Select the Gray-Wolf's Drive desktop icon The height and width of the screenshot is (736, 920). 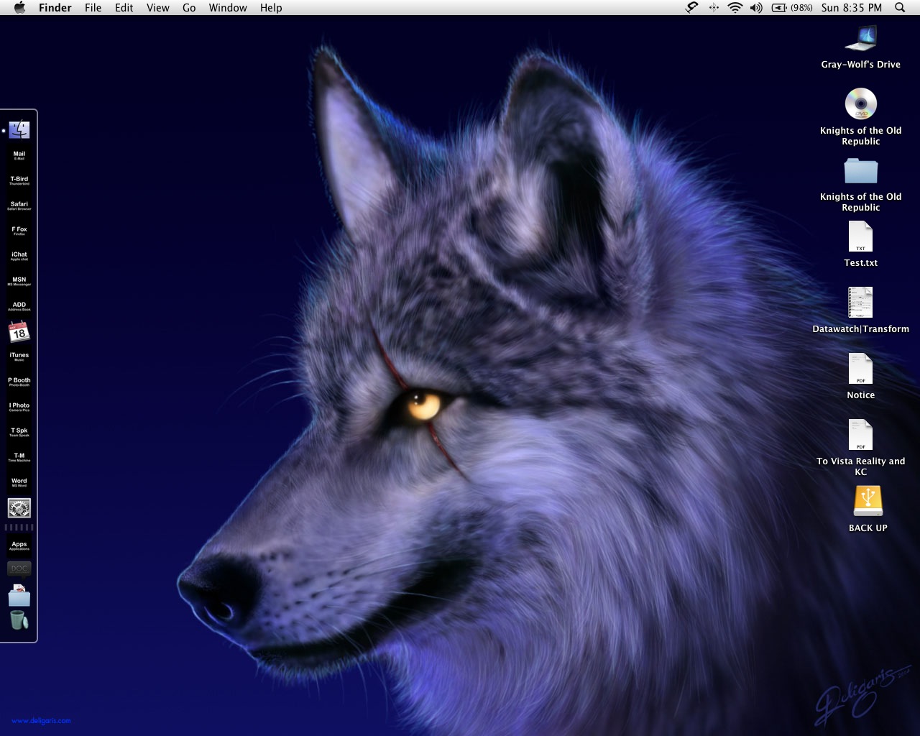click(860, 39)
